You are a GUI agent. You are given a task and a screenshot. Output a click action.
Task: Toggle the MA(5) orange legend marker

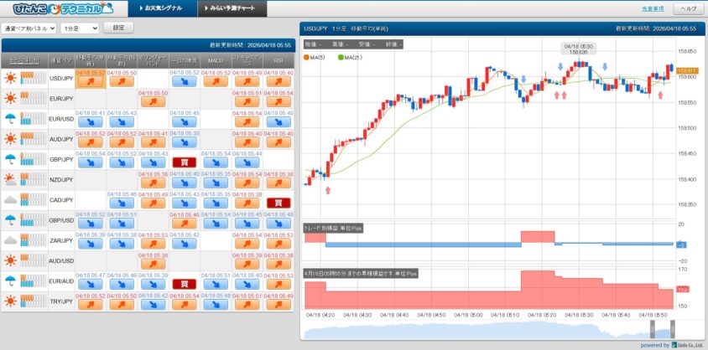[307, 57]
